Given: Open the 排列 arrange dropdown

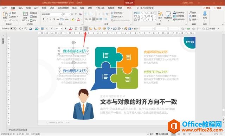Looking at the screenshot, I should pyautogui.click(x=160, y=15).
